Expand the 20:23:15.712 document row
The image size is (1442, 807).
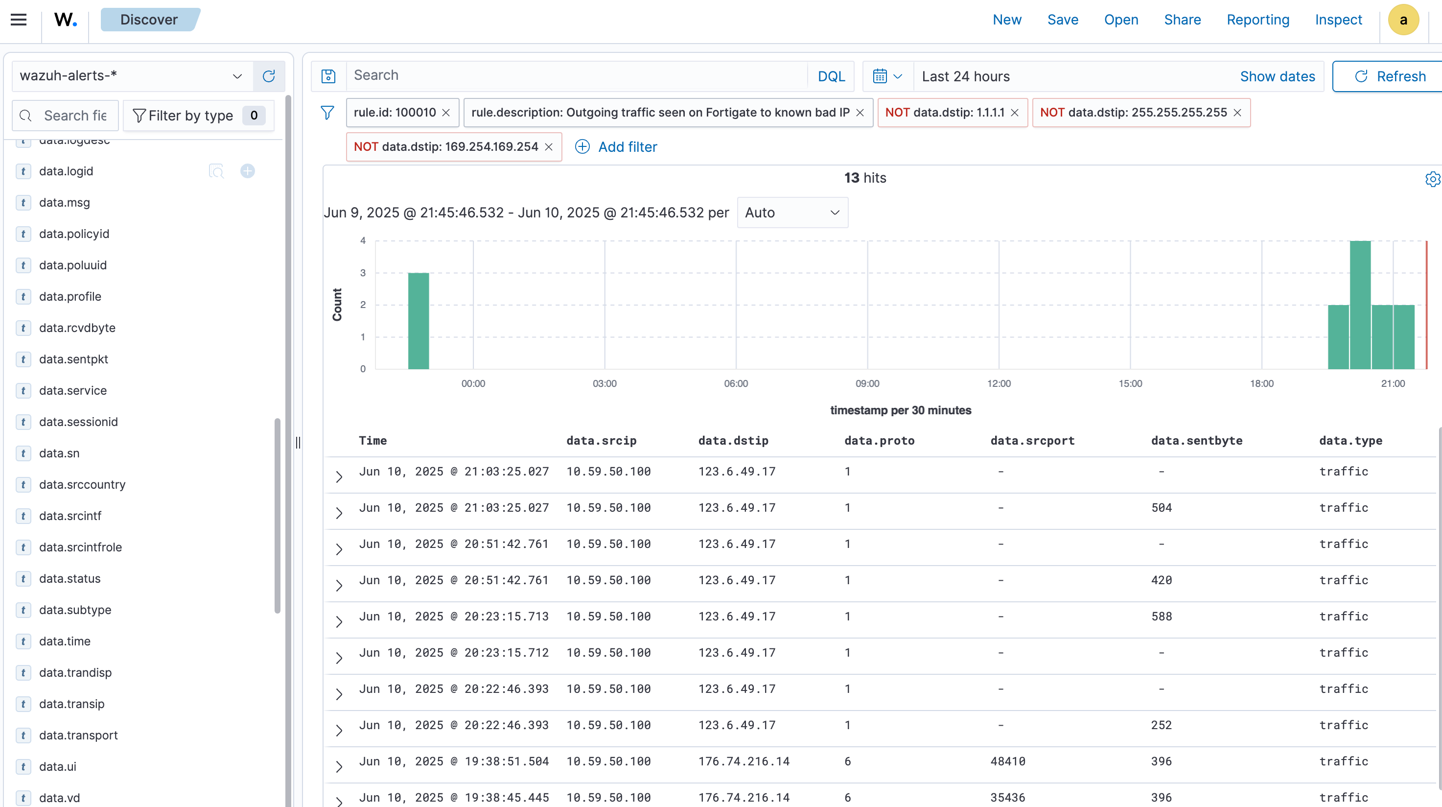[x=339, y=658]
